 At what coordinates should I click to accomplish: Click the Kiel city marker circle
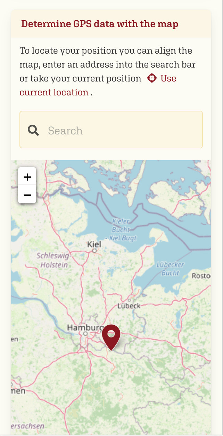94,250
